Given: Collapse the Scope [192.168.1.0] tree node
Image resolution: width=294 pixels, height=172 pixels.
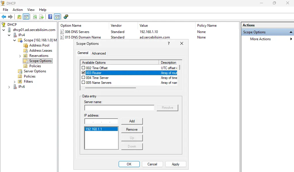Looking at the screenshot, I should tap(14, 40).
